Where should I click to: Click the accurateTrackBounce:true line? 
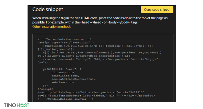(x=73, y=79)
